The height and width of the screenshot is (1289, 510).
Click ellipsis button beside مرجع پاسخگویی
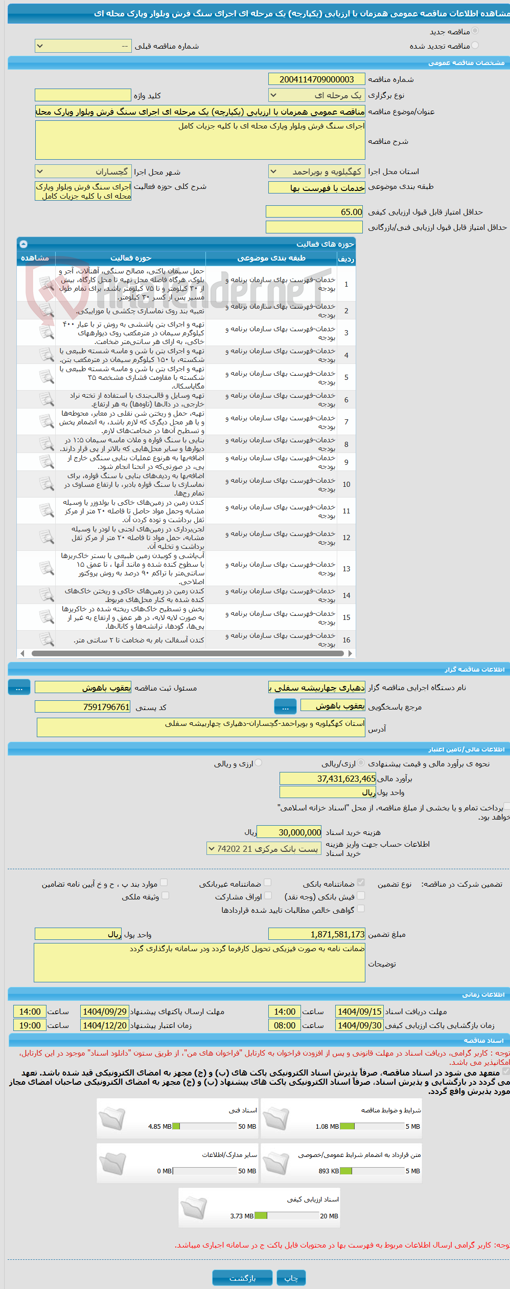coord(285,707)
